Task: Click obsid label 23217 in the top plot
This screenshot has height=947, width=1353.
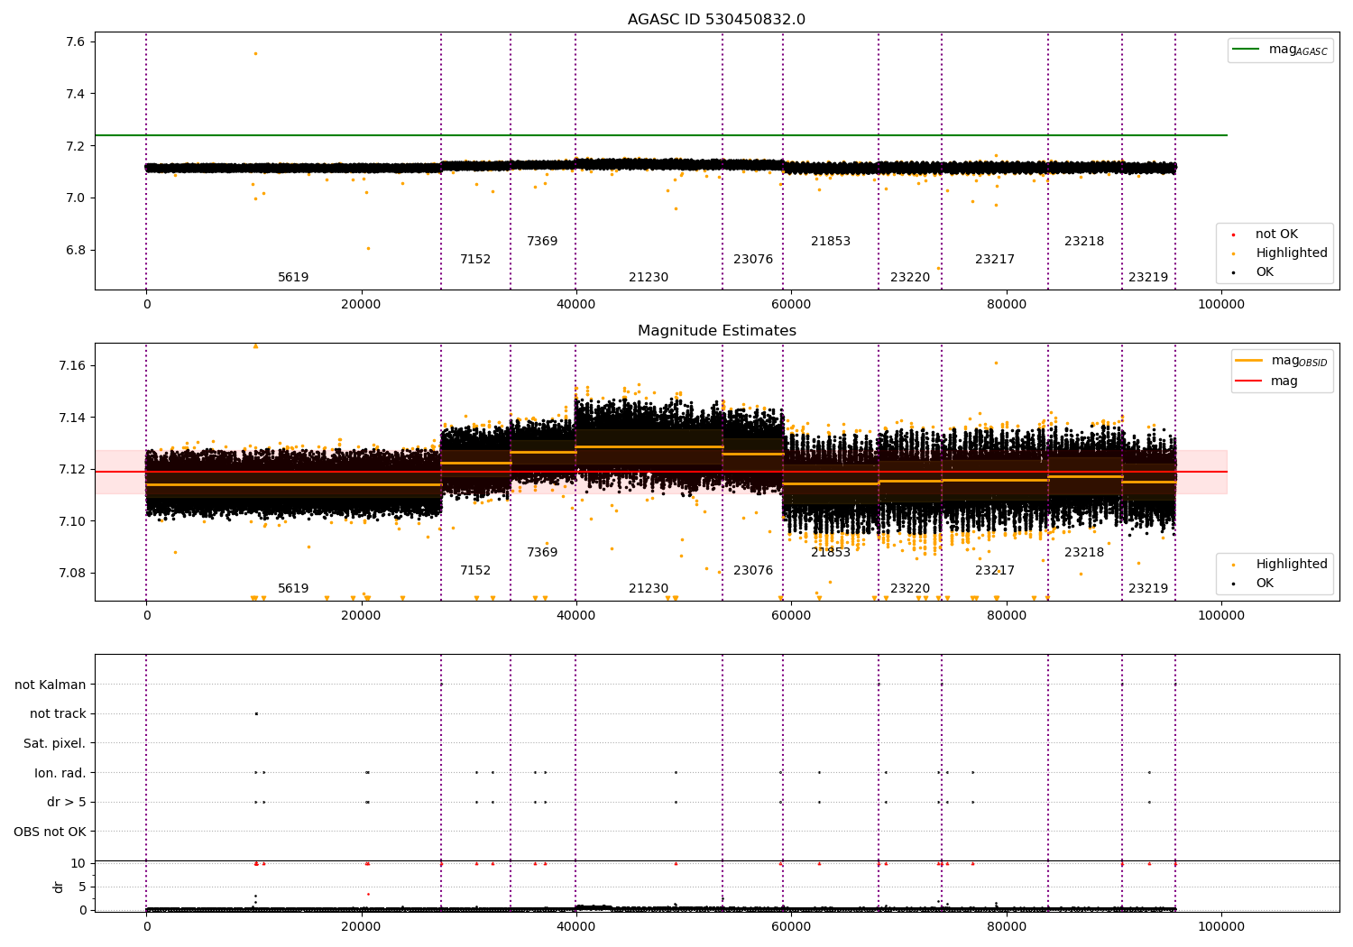Action: pos(995,260)
